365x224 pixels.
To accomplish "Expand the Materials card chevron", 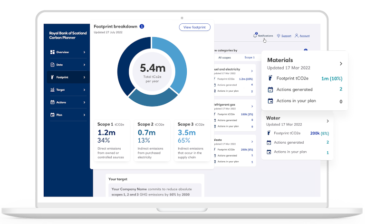I will 341,64.
